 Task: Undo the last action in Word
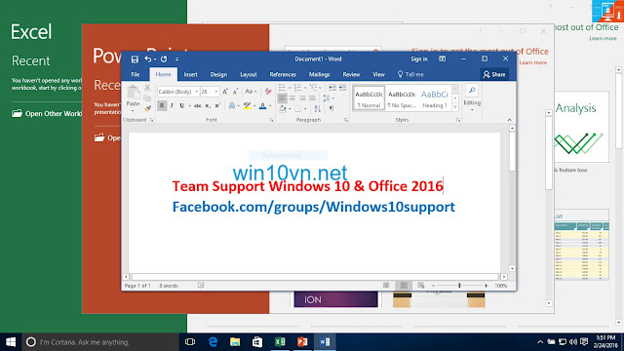click(x=148, y=58)
